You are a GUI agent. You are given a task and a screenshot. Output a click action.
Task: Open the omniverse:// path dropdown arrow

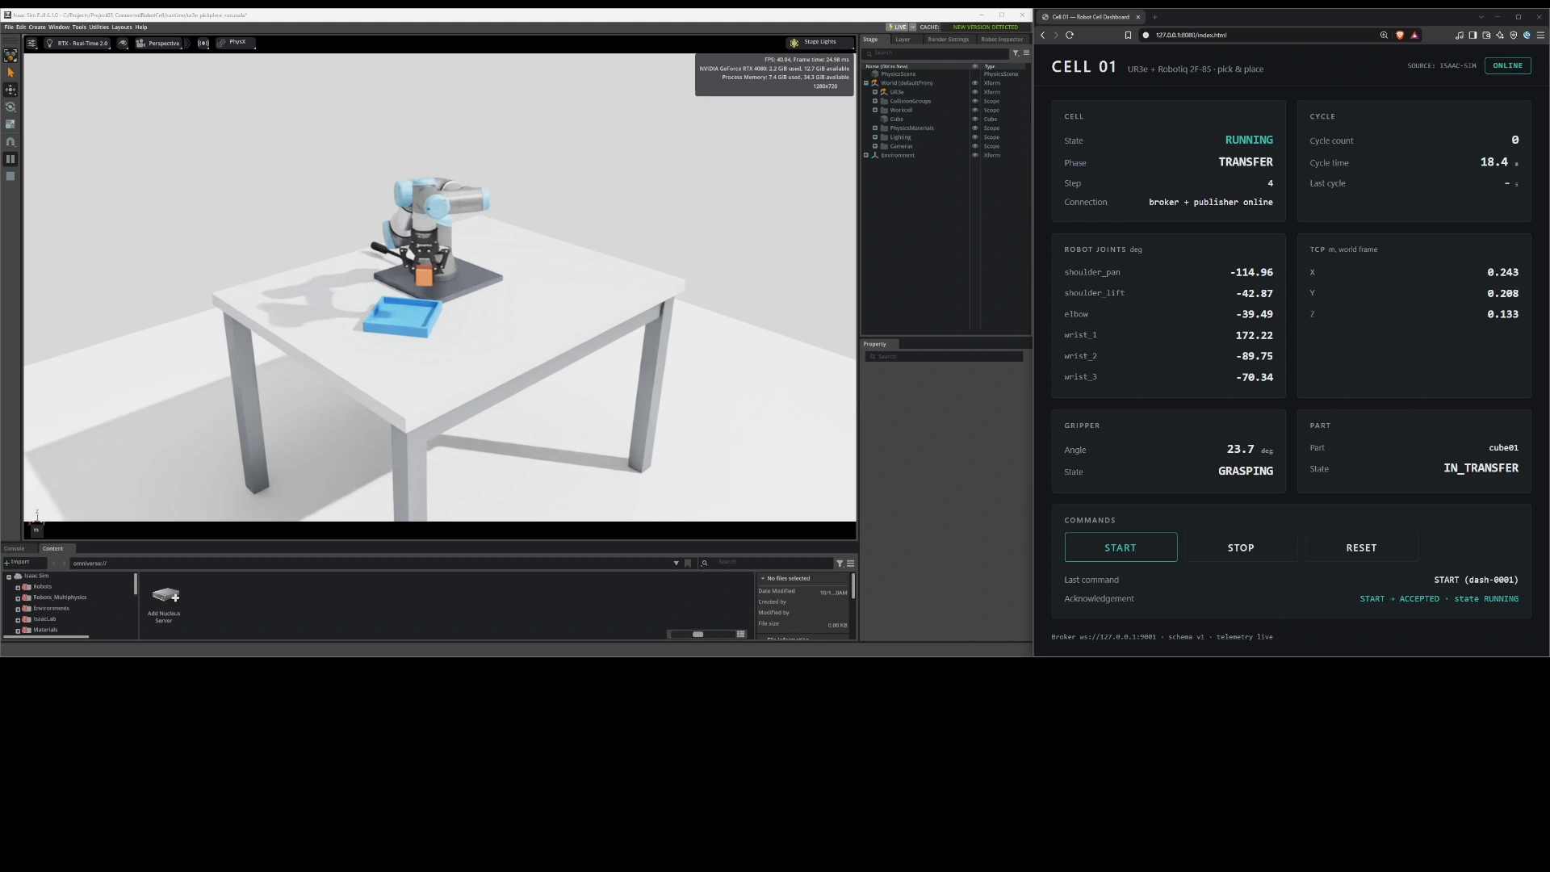(676, 564)
